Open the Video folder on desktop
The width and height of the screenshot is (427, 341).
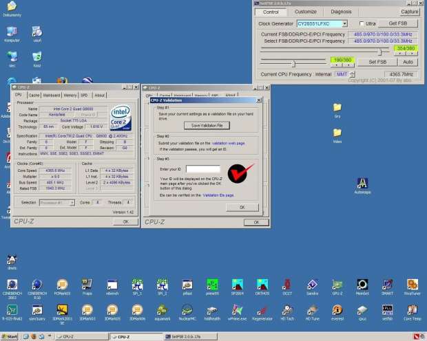pos(337,133)
